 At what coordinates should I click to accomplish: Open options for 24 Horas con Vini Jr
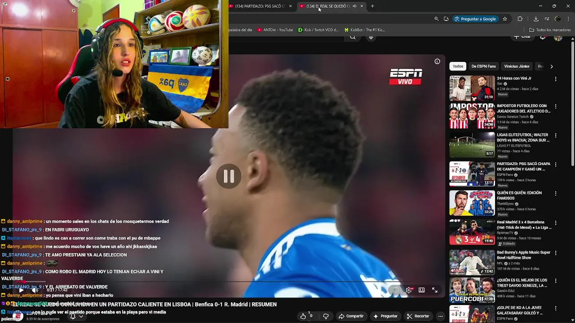[556, 79]
